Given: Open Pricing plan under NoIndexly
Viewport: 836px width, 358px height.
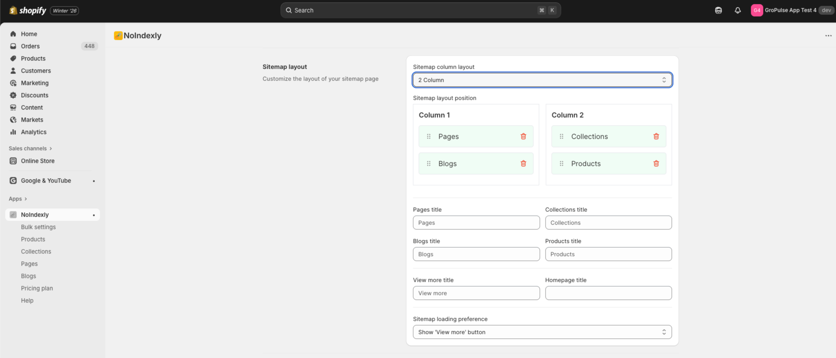Looking at the screenshot, I should click(x=37, y=288).
